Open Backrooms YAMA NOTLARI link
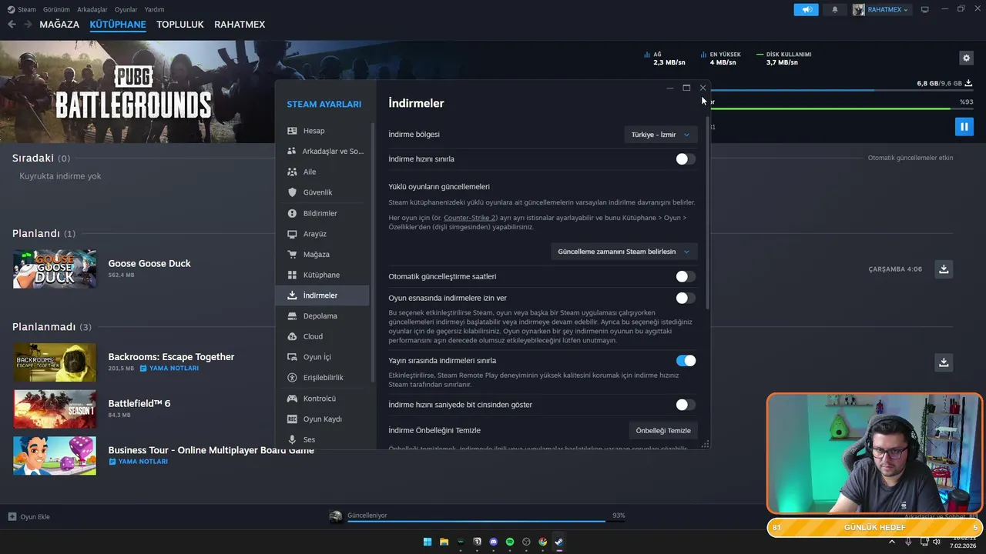This screenshot has width=986, height=554. click(x=169, y=369)
